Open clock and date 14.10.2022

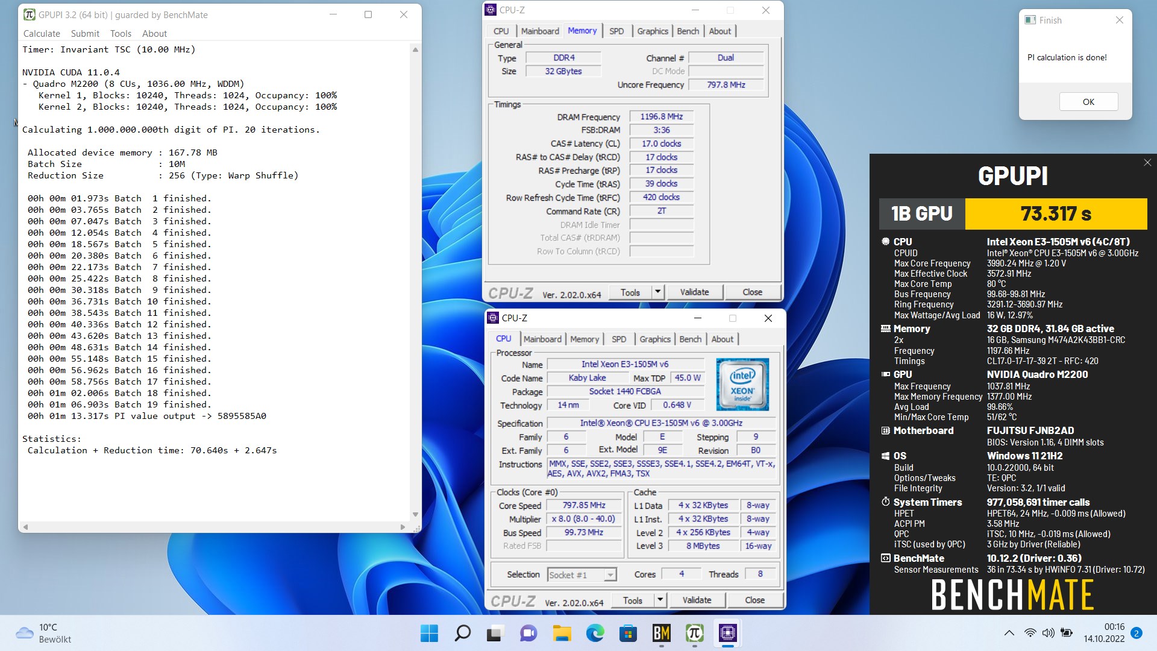click(x=1104, y=633)
